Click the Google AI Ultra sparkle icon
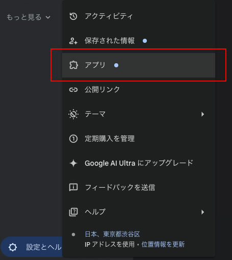 click(x=73, y=163)
